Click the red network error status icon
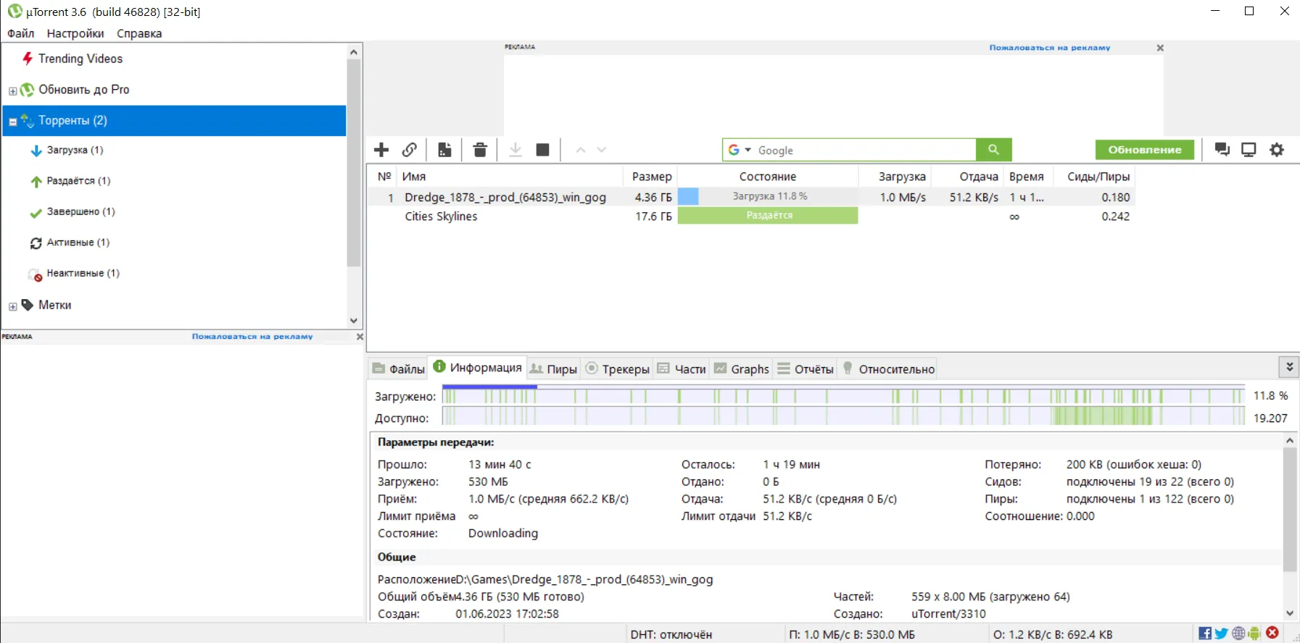The image size is (1300, 643). tap(1272, 633)
